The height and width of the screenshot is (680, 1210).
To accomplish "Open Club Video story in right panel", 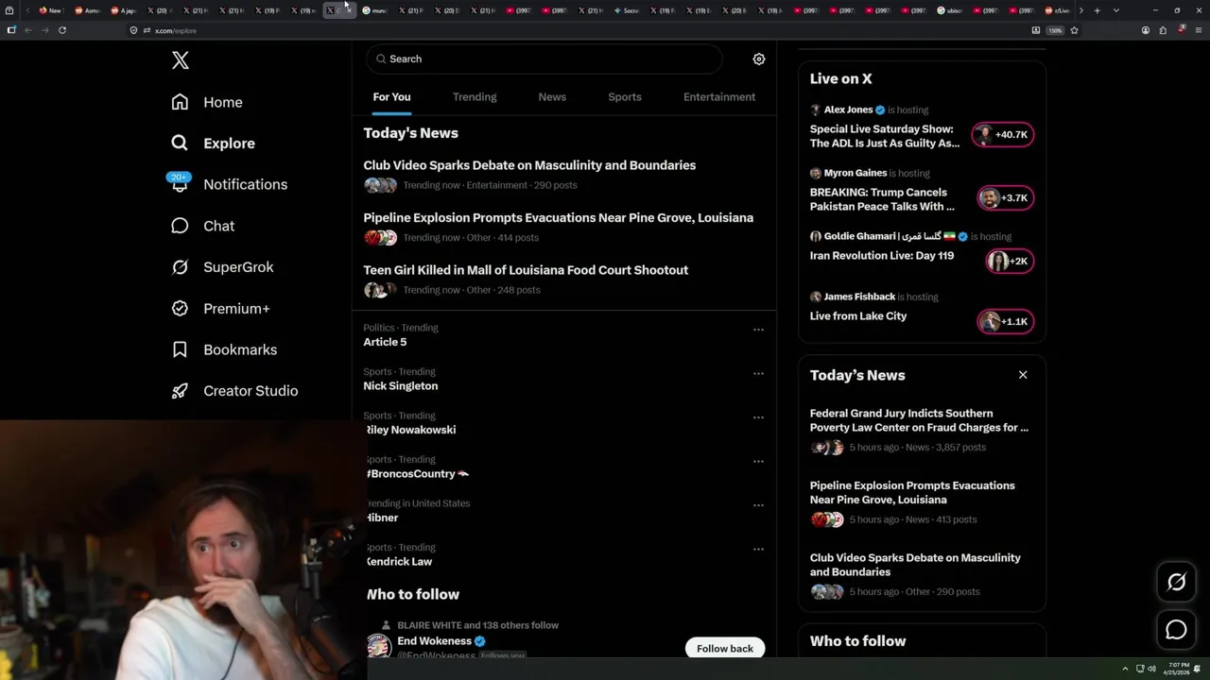I will [x=915, y=565].
